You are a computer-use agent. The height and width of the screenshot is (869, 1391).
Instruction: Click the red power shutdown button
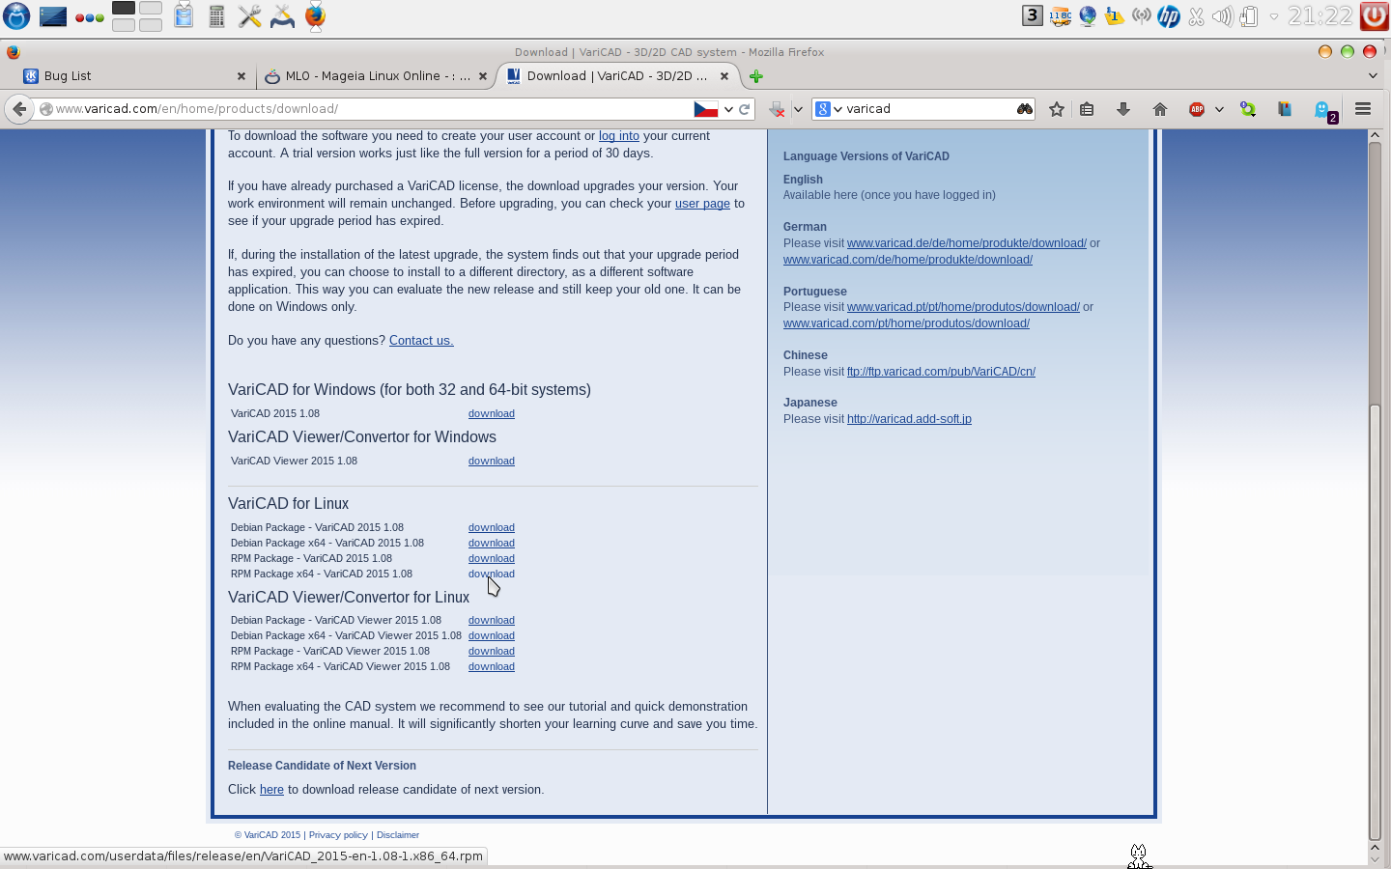[x=1374, y=16]
